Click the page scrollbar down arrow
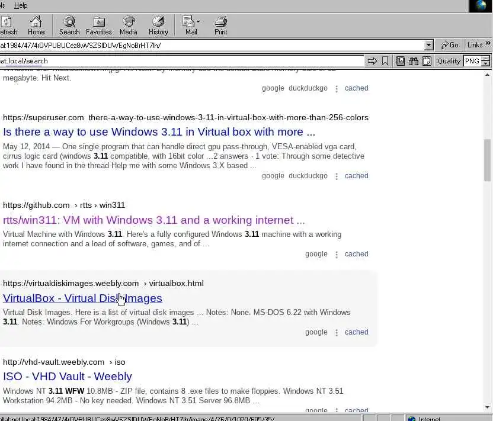The image size is (493, 421). [x=487, y=407]
